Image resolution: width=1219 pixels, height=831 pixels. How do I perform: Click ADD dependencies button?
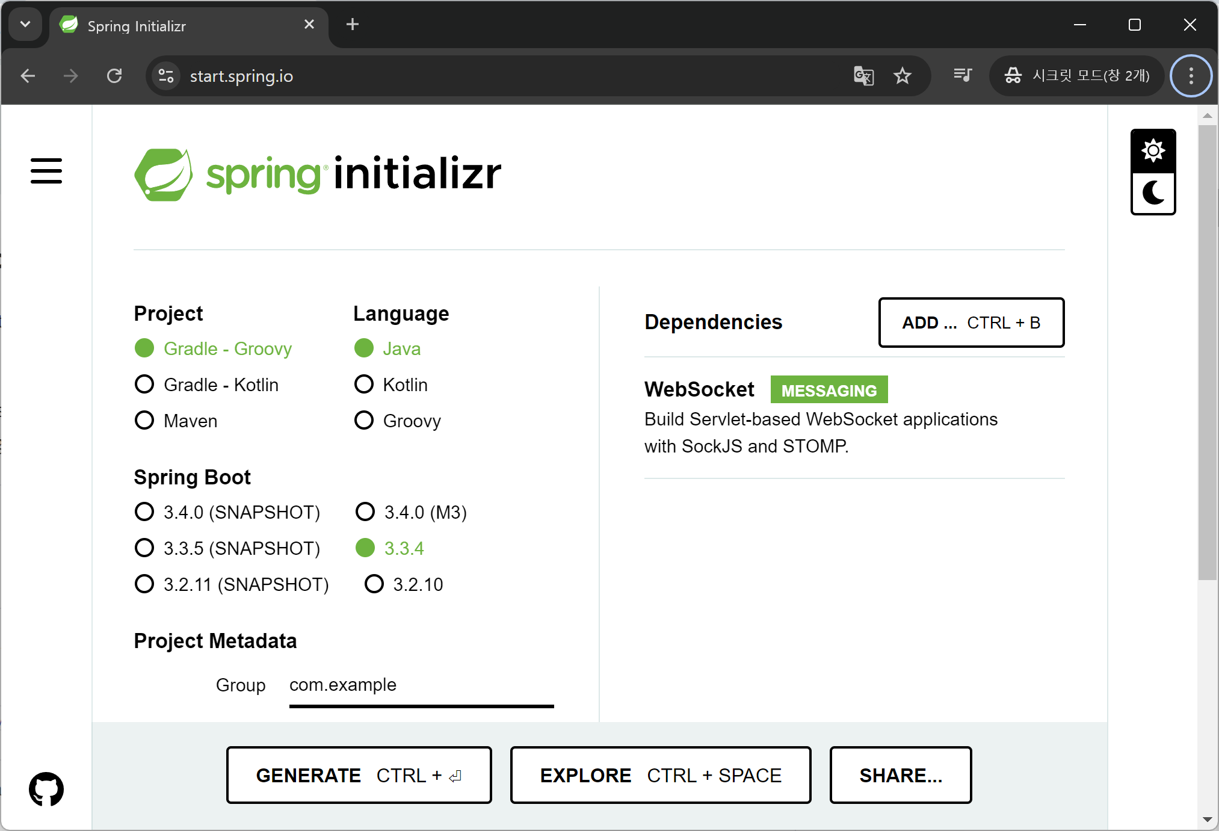point(971,323)
